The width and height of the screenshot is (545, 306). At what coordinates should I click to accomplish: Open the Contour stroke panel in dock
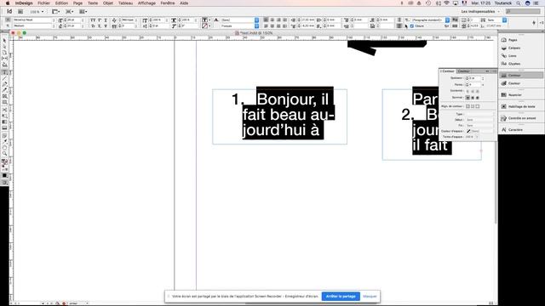(520, 76)
